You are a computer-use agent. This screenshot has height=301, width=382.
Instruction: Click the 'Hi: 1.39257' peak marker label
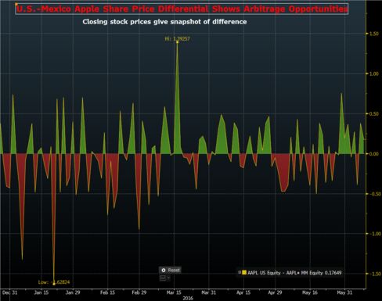pyautogui.click(x=178, y=39)
